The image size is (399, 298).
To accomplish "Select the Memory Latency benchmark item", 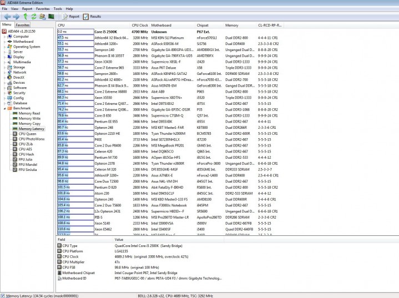I will pyautogui.click(x=29, y=129).
